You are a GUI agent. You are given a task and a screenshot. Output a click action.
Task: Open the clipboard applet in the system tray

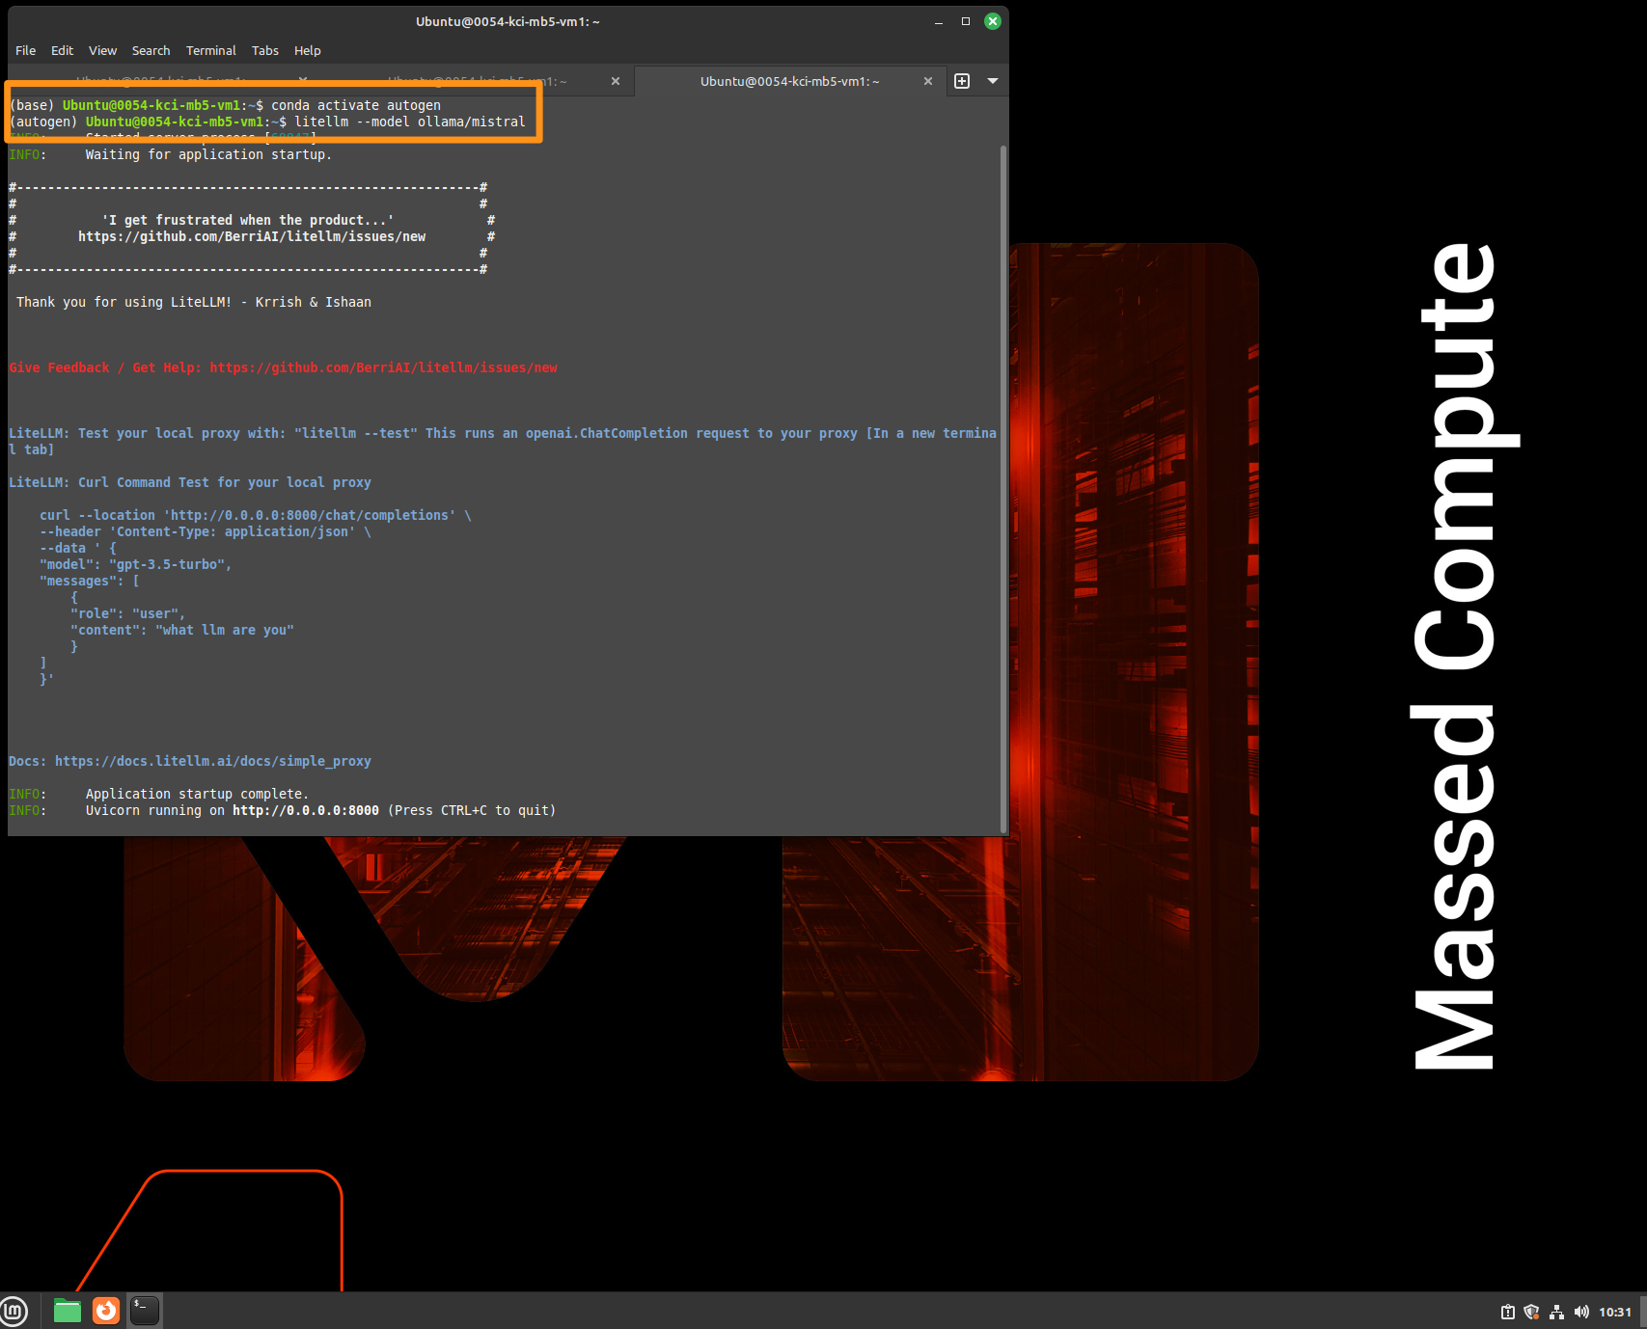point(1506,1312)
